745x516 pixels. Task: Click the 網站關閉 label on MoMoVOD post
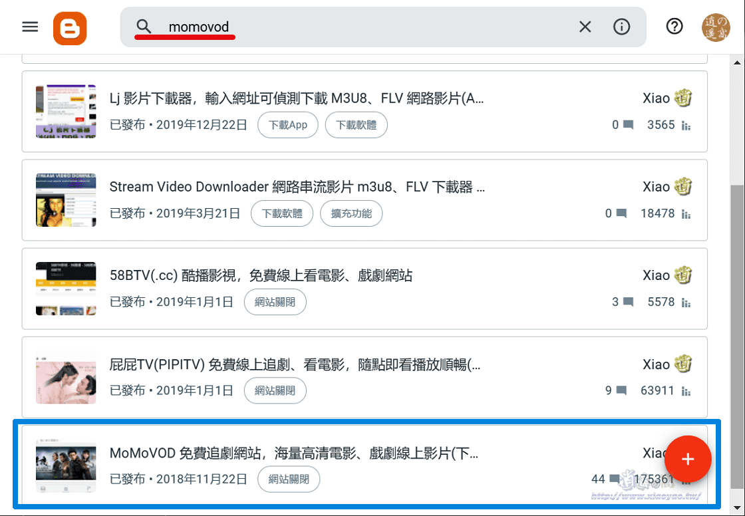coord(289,479)
